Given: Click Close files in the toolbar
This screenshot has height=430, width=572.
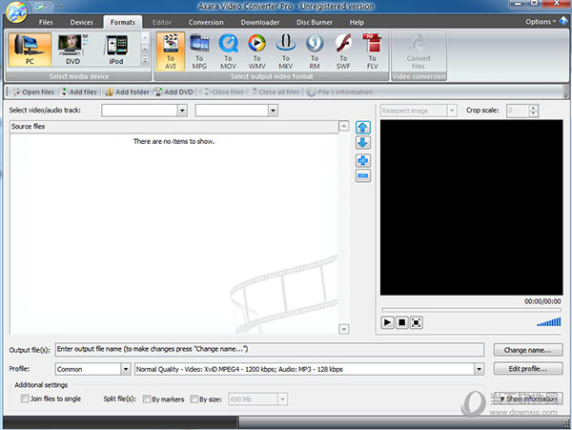Looking at the screenshot, I should click(x=223, y=92).
